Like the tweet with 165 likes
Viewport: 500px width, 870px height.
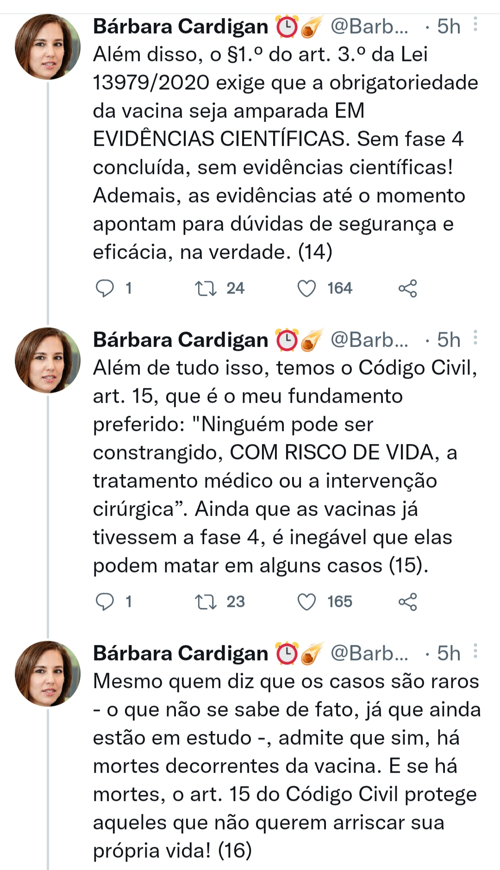[x=306, y=601]
